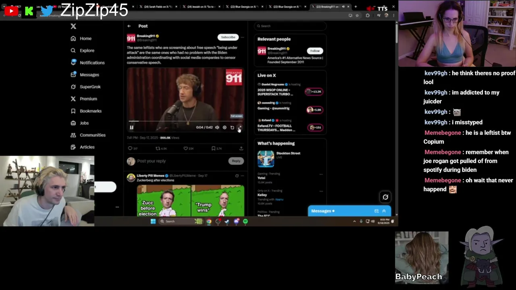The width and height of the screenshot is (516, 290).
Task: Open the 2025 WSOP ONLINE live stream
Action: (x=276, y=92)
